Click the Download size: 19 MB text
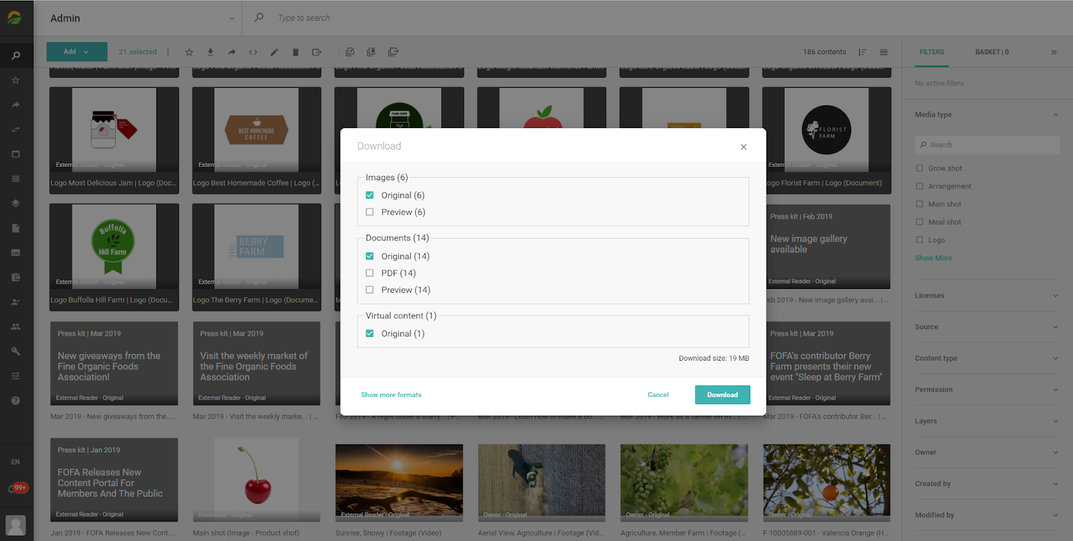Screen dimensions: 1073x541 pyautogui.click(x=714, y=359)
